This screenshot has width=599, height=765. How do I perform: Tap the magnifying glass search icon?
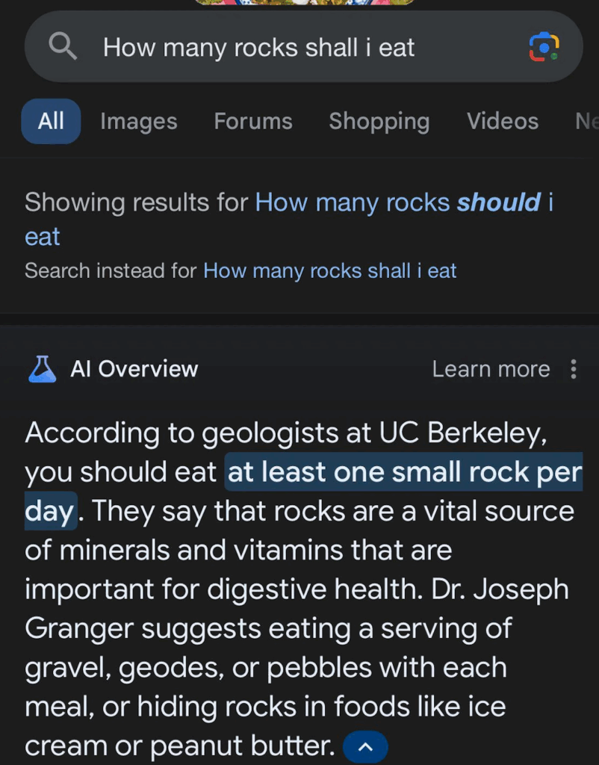click(63, 47)
